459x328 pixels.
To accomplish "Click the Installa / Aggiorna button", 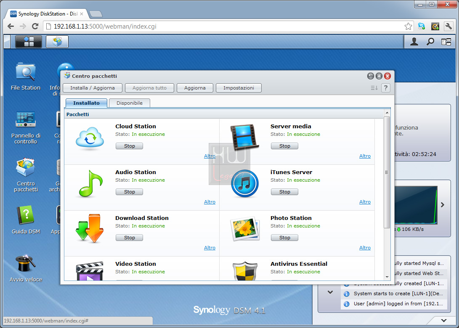I will pyautogui.click(x=93, y=88).
